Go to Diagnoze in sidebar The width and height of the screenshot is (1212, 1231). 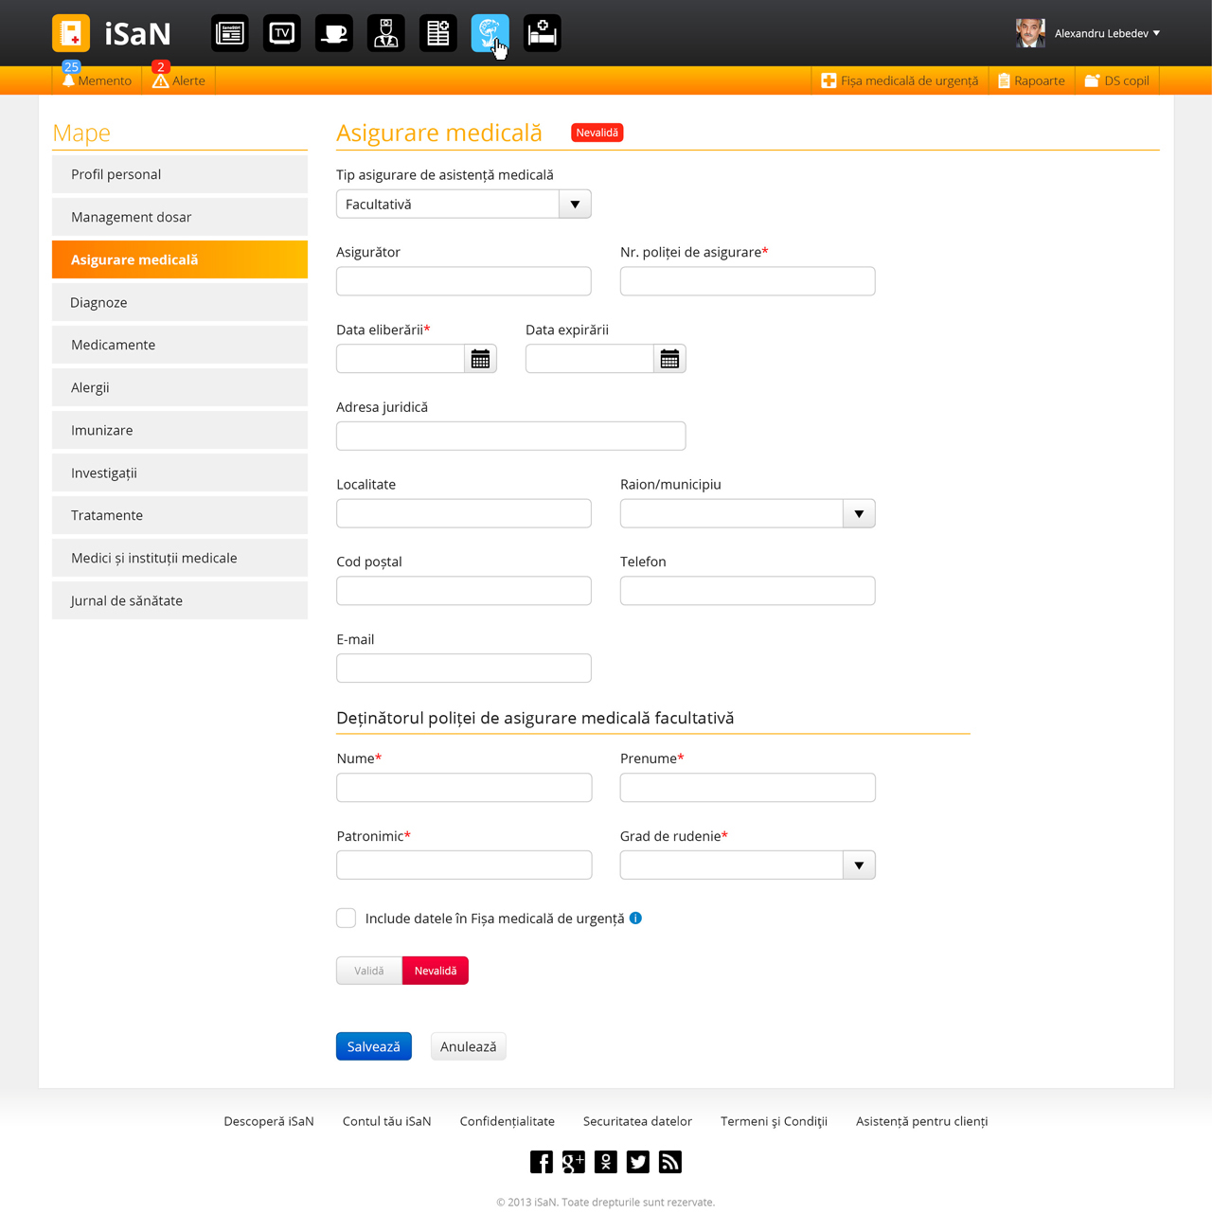tap(180, 302)
